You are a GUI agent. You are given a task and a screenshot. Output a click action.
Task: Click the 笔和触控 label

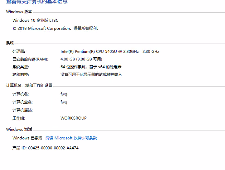click(x=21, y=75)
